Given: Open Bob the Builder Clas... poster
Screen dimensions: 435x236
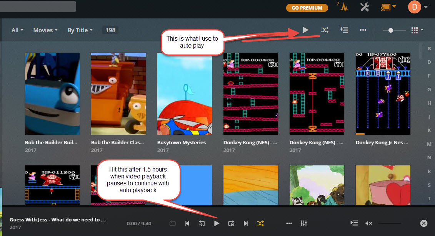Looking at the screenshot, I should pyautogui.click(x=118, y=94).
